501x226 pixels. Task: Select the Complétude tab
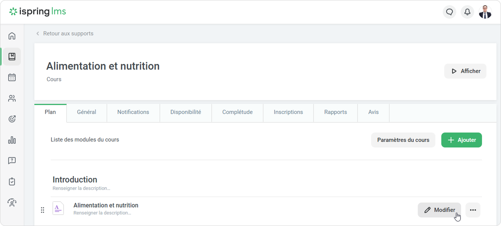(237, 112)
